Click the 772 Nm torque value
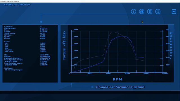The image size is (180, 101). pos(44,61)
